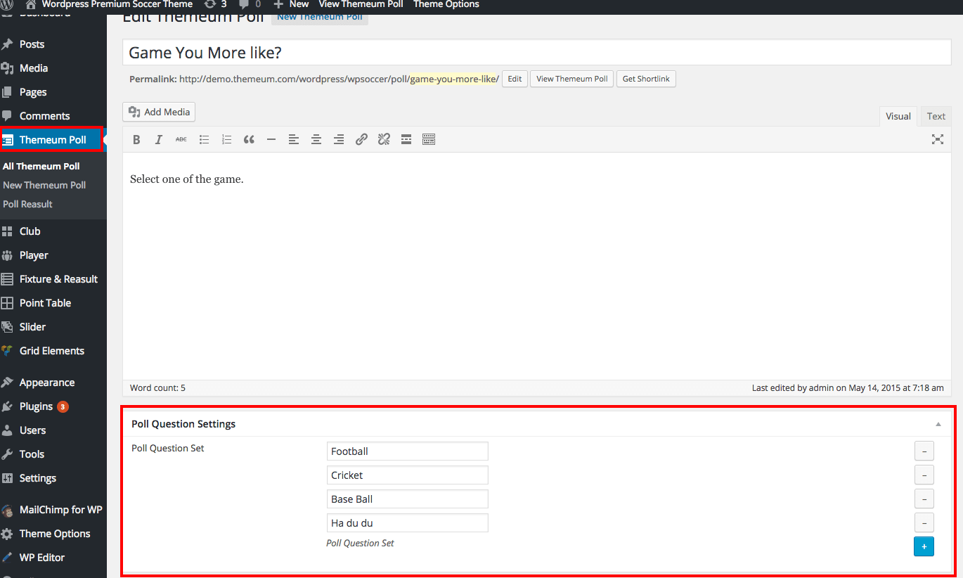The image size is (963, 578).
Task: Apply italic formatting in editor toolbar
Action: [159, 140]
